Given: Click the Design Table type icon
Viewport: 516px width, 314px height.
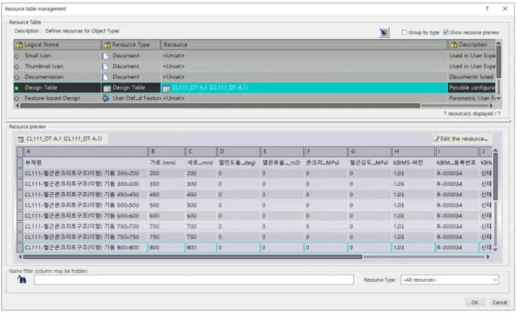Looking at the screenshot, I should [x=107, y=87].
